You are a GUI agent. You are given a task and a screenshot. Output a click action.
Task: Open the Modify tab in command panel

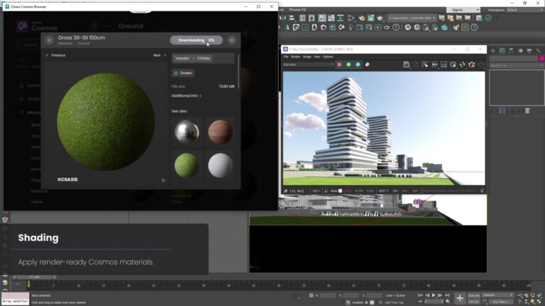pyautogui.click(x=502, y=51)
